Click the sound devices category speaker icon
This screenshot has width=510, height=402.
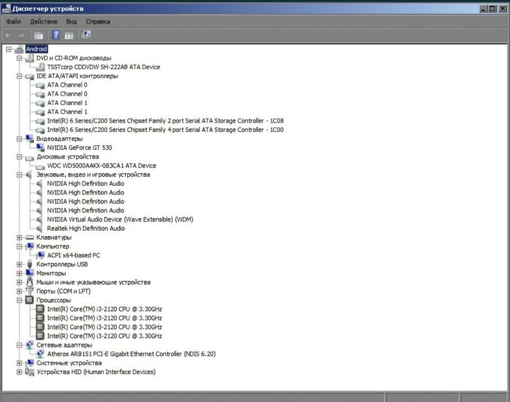point(29,175)
